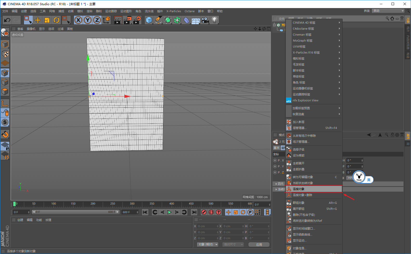This screenshot has width=411, height=254.
Task: Click X position 0 cm field
Action: (x=208, y=226)
